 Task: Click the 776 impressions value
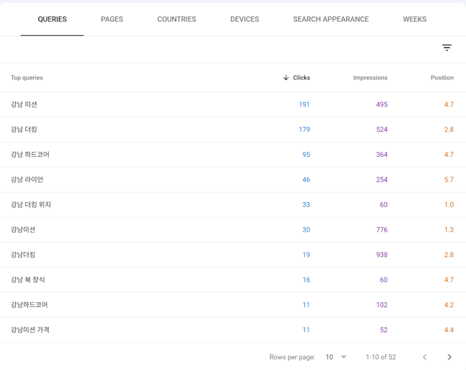click(x=382, y=230)
